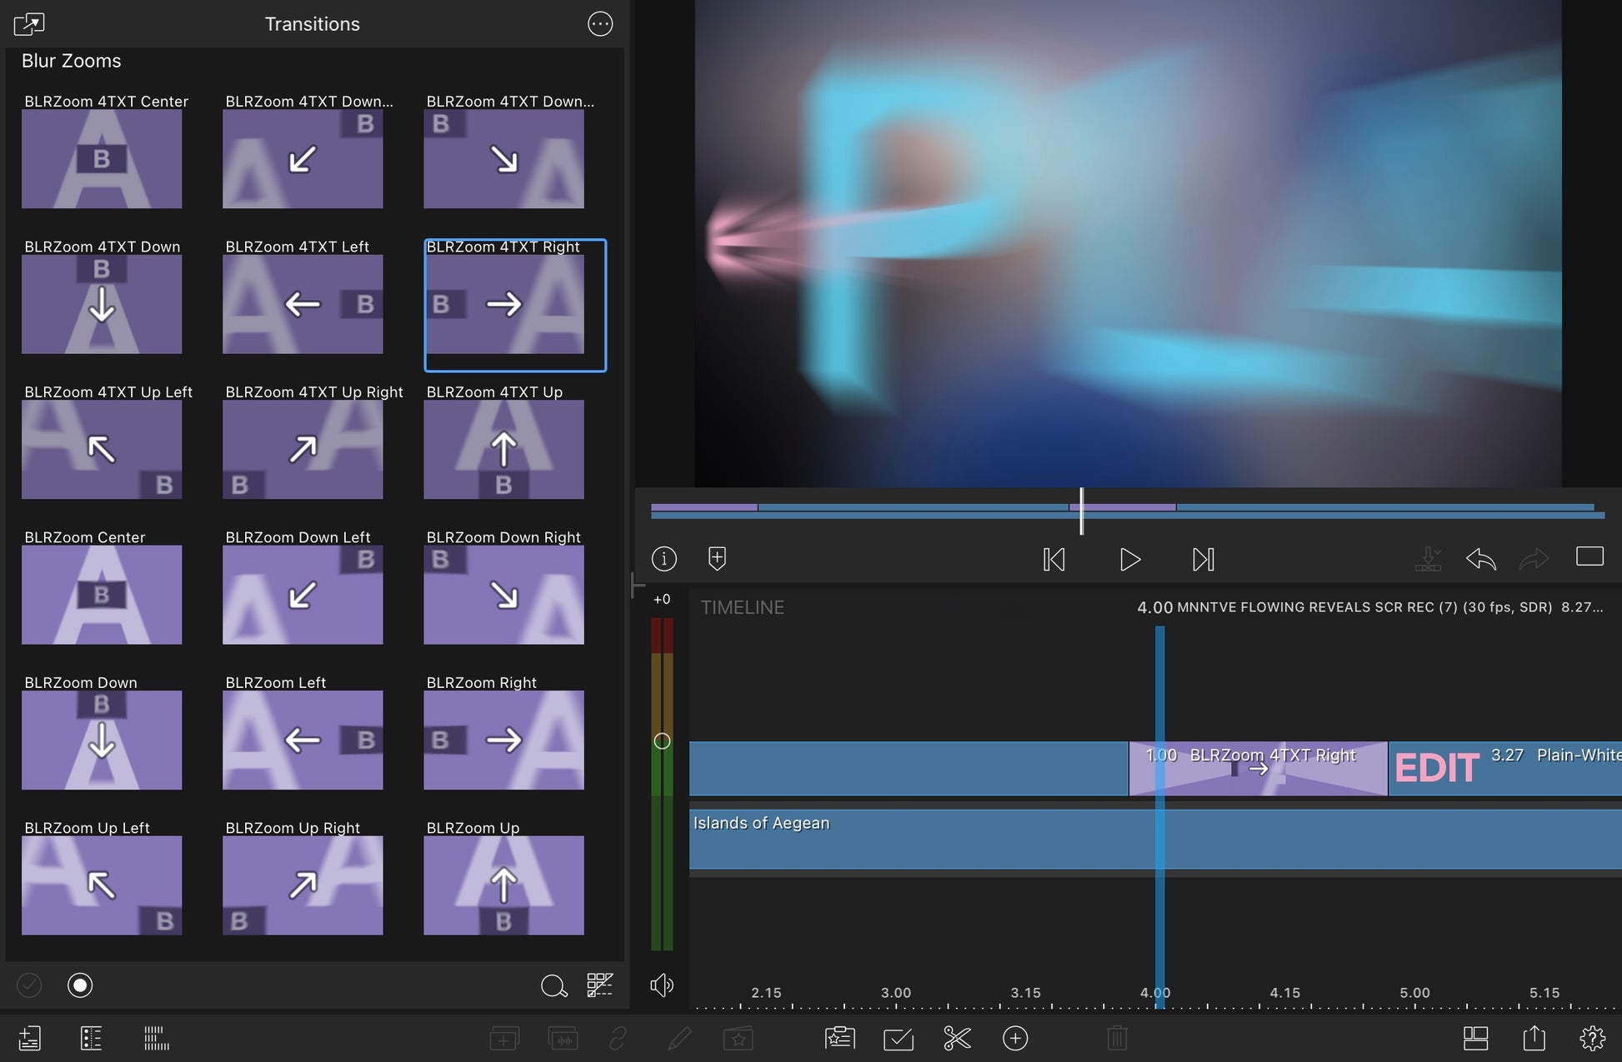Open the library source picker icon

[x=29, y=24]
